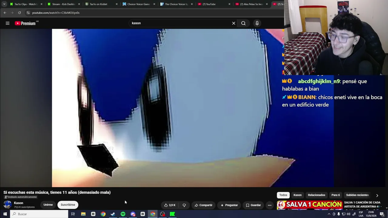This screenshot has width=388, height=218.
Task: Select the Kason filter chip
Action: (298, 195)
